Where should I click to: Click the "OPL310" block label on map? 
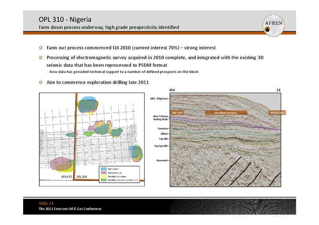82,177
